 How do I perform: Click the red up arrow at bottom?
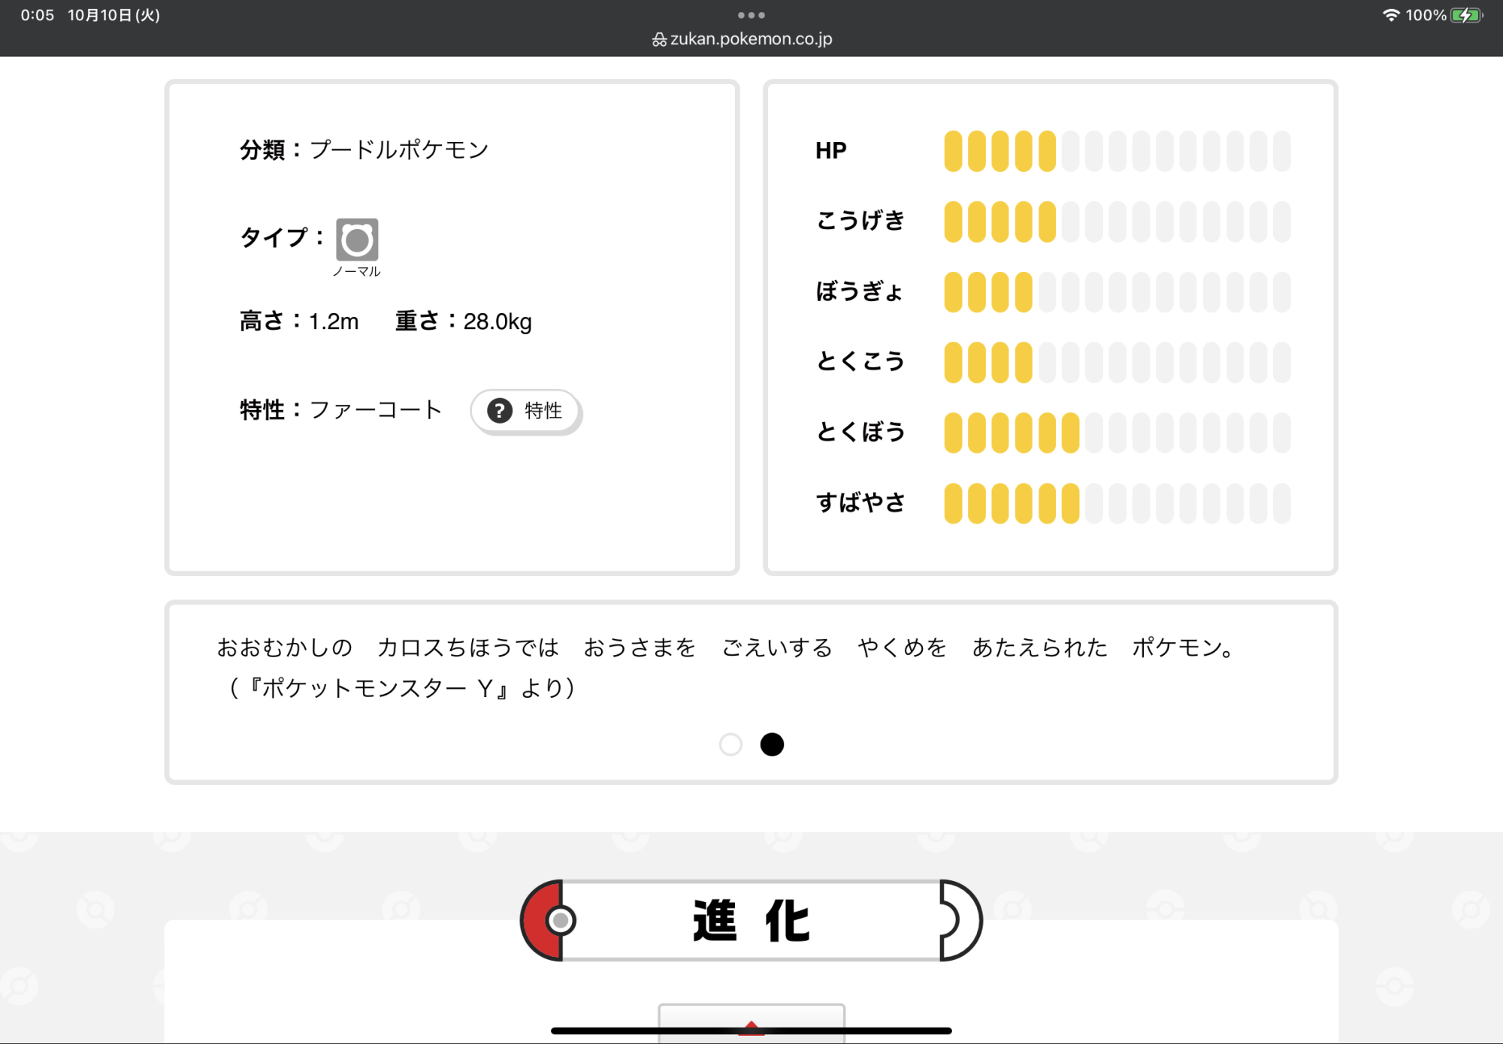[751, 1027]
